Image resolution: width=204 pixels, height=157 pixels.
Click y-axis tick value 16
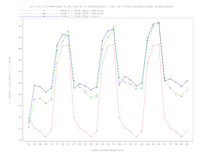[20, 117]
